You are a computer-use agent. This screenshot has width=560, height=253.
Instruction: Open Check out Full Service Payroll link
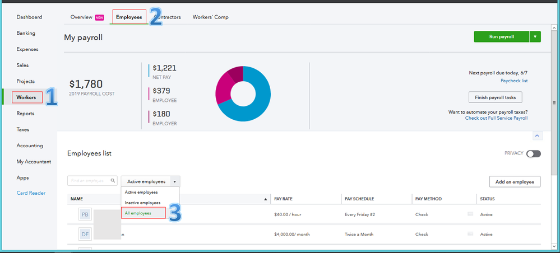496,118
